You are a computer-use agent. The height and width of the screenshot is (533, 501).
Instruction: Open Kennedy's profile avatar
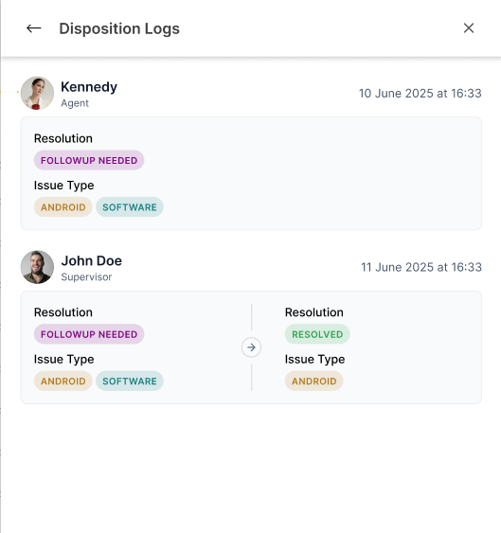tap(37, 93)
